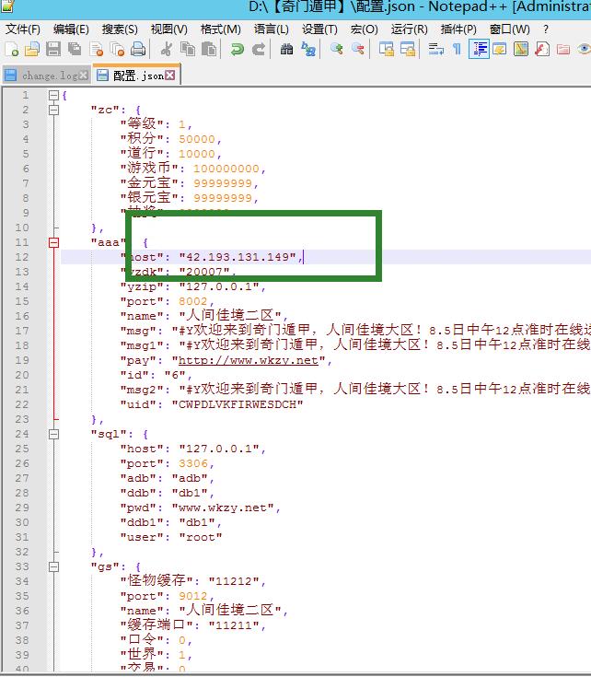This screenshot has height=677, width=591.
Task: Close the 配置.json tab with its X
Action: pos(170,76)
